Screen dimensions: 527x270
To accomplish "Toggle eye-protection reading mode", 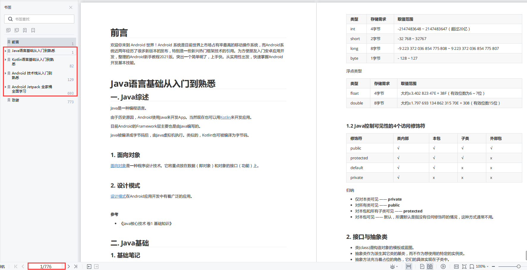I will click(x=392, y=266).
